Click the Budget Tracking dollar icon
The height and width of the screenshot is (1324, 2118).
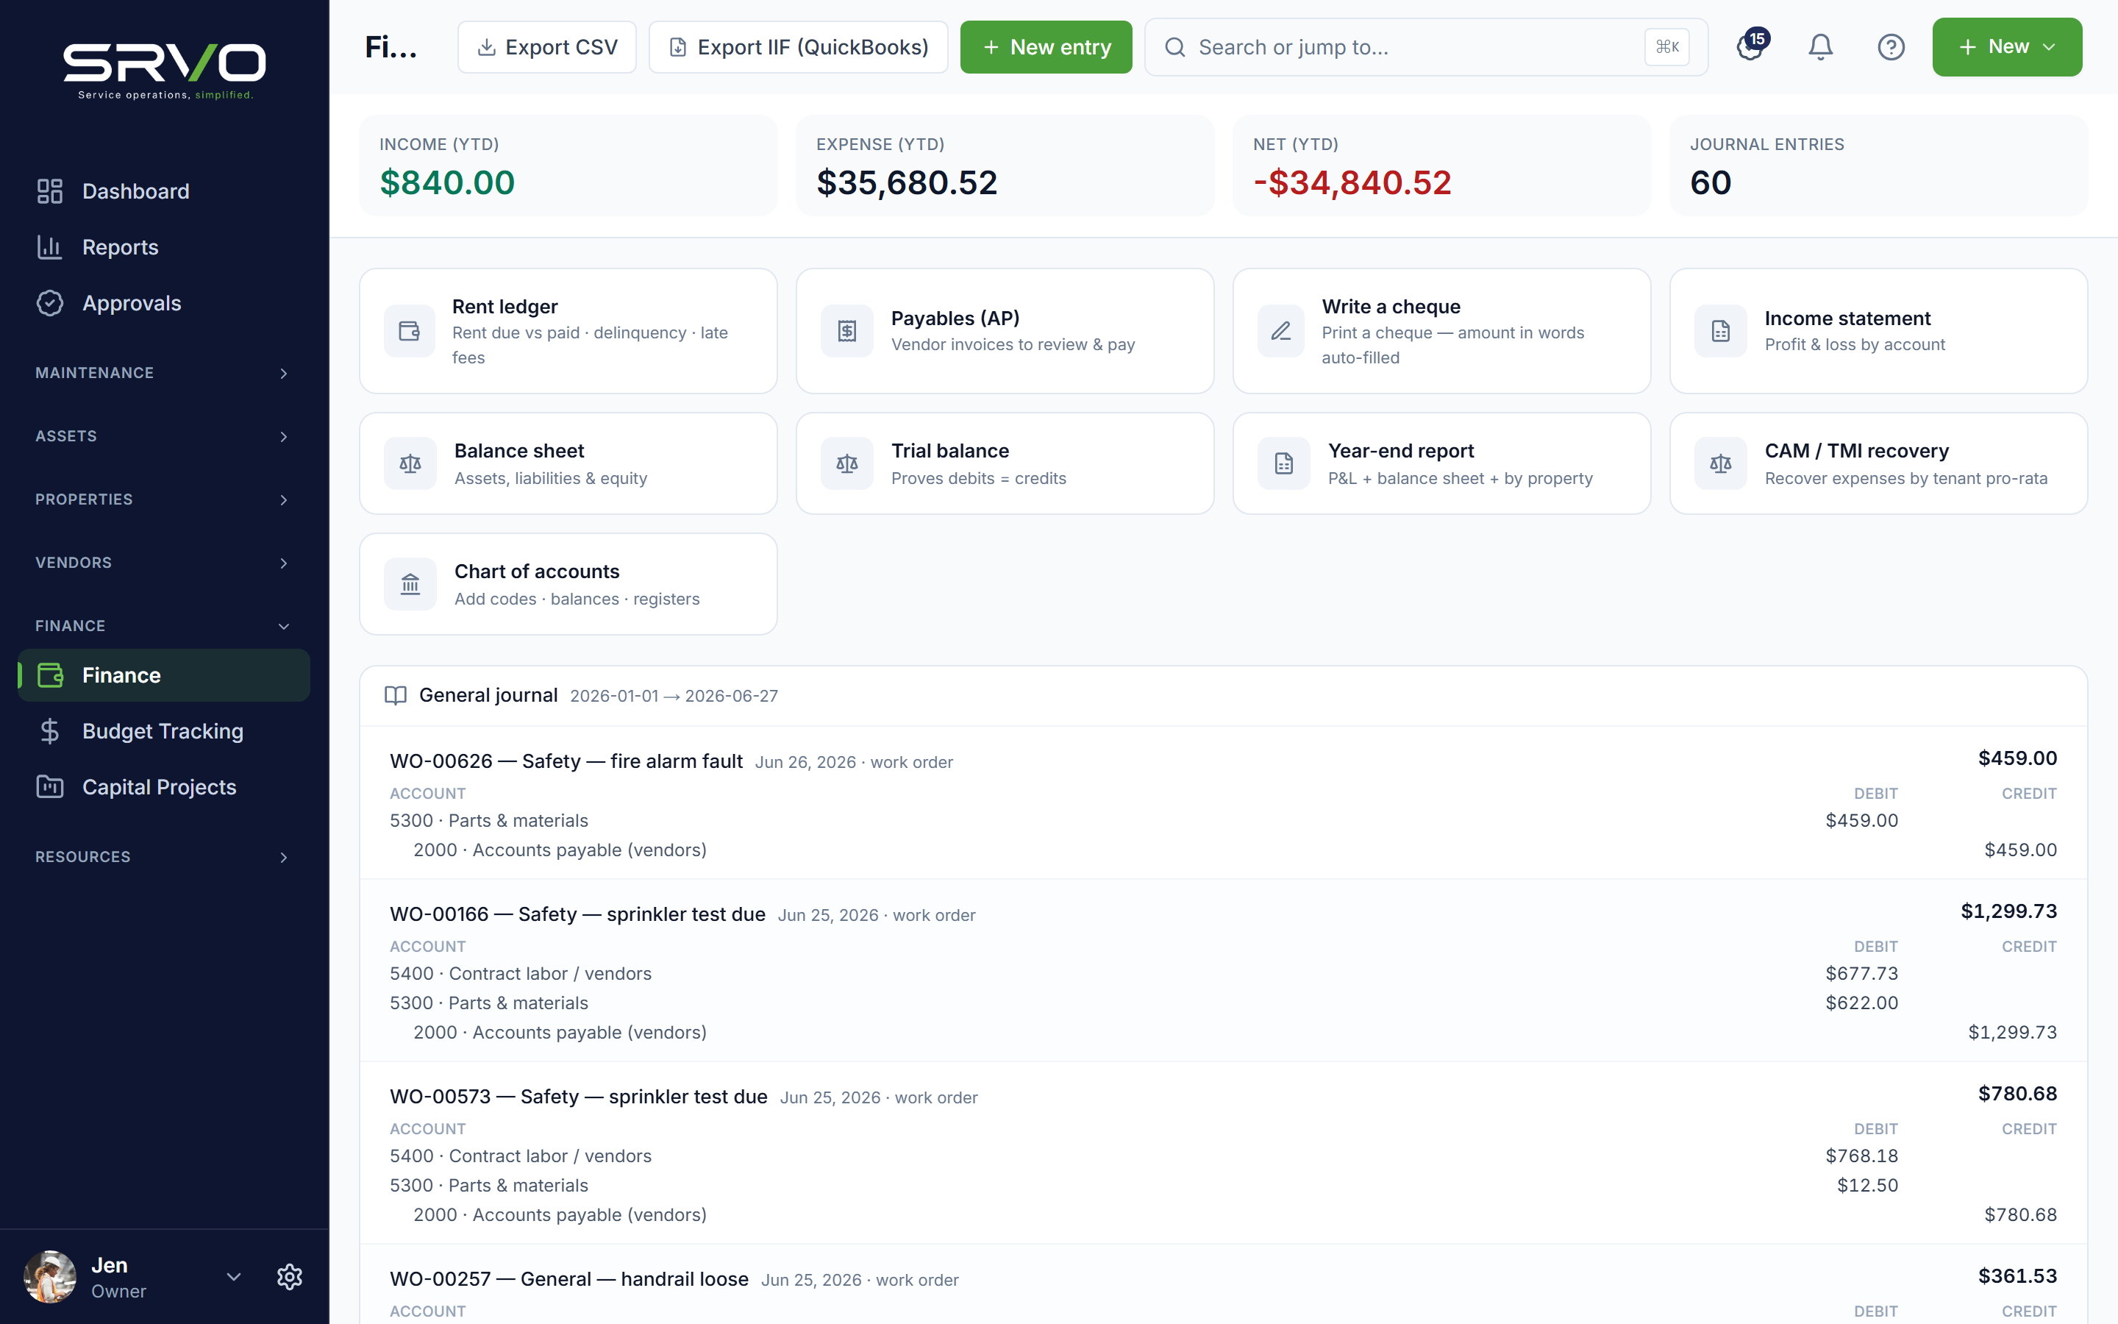point(50,731)
